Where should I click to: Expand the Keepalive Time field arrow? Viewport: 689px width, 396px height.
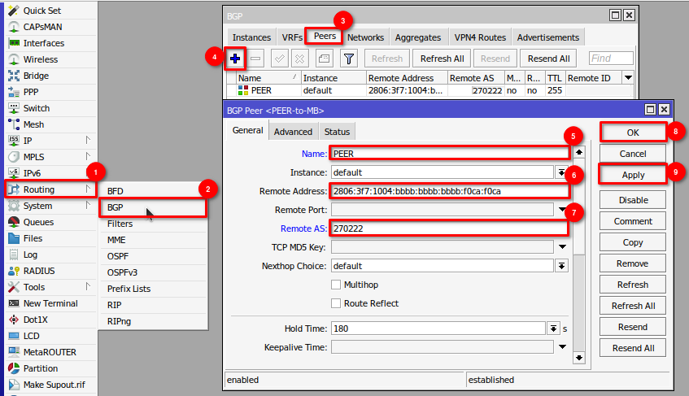pos(561,347)
